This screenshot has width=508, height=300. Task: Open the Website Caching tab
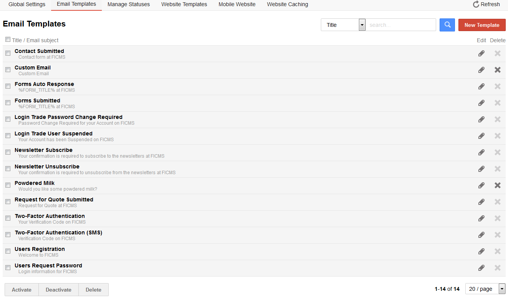pos(287,5)
